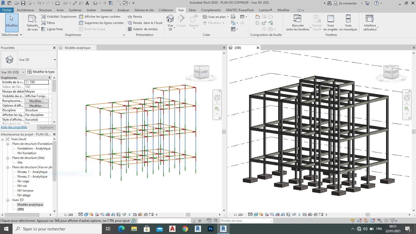Collapse Vues (tout) tree node
This screenshot has height=234, width=416.
point(3,139)
